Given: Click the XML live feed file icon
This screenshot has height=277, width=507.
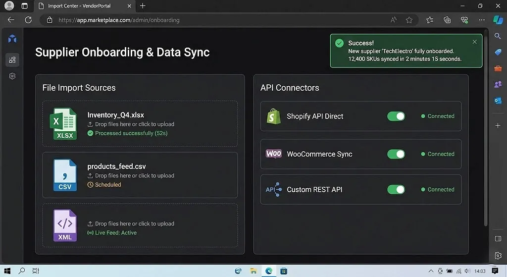Looking at the screenshot, I should [x=65, y=225].
